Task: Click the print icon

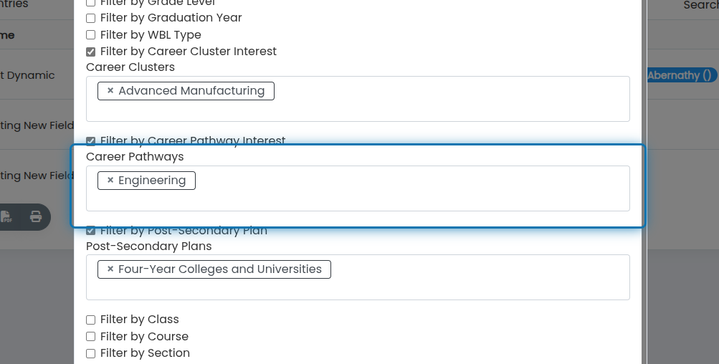Action: tap(36, 216)
